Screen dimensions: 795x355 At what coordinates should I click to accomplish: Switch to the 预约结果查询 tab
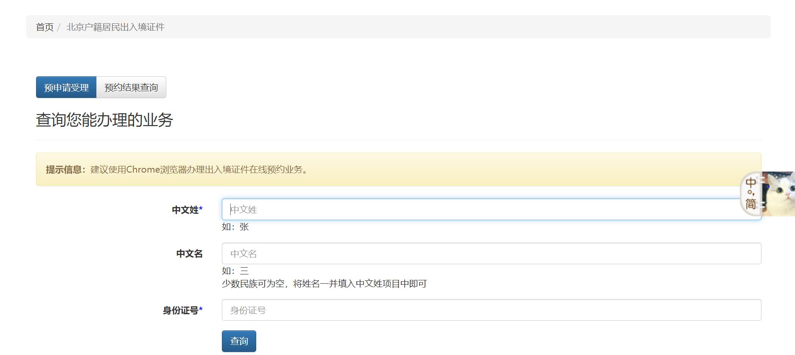click(131, 87)
